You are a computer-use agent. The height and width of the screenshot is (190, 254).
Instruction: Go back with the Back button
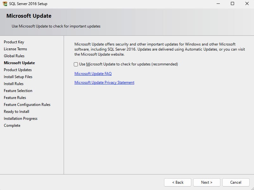tap(177, 182)
